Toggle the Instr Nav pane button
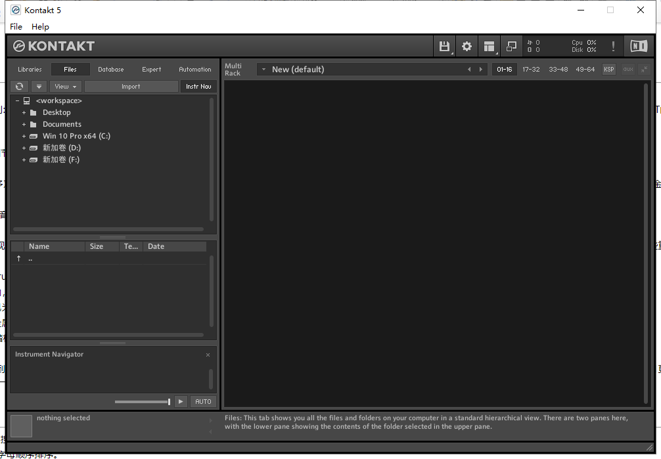The height and width of the screenshot is (459, 661). (198, 87)
